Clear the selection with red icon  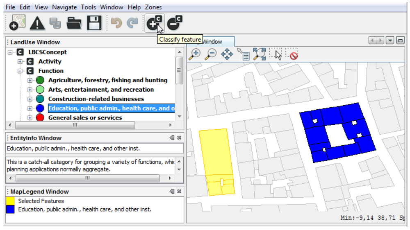tap(292, 54)
